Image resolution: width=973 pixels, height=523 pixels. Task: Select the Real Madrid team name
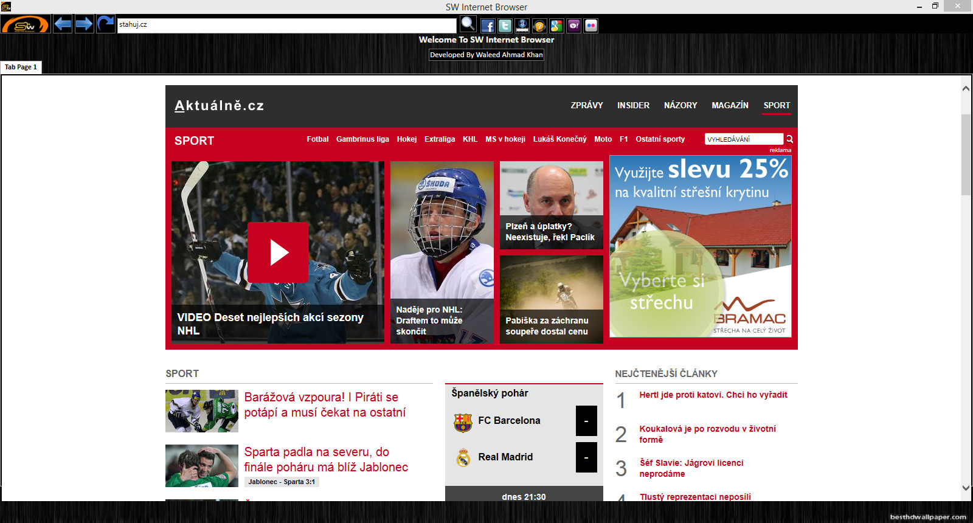pos(505,457)
